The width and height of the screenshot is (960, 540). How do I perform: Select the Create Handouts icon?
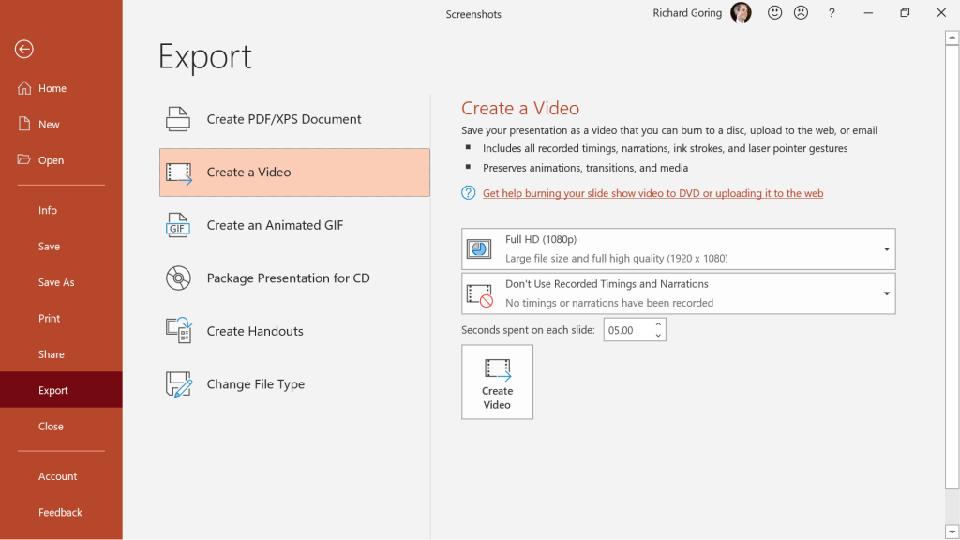(x=178, y=331)
